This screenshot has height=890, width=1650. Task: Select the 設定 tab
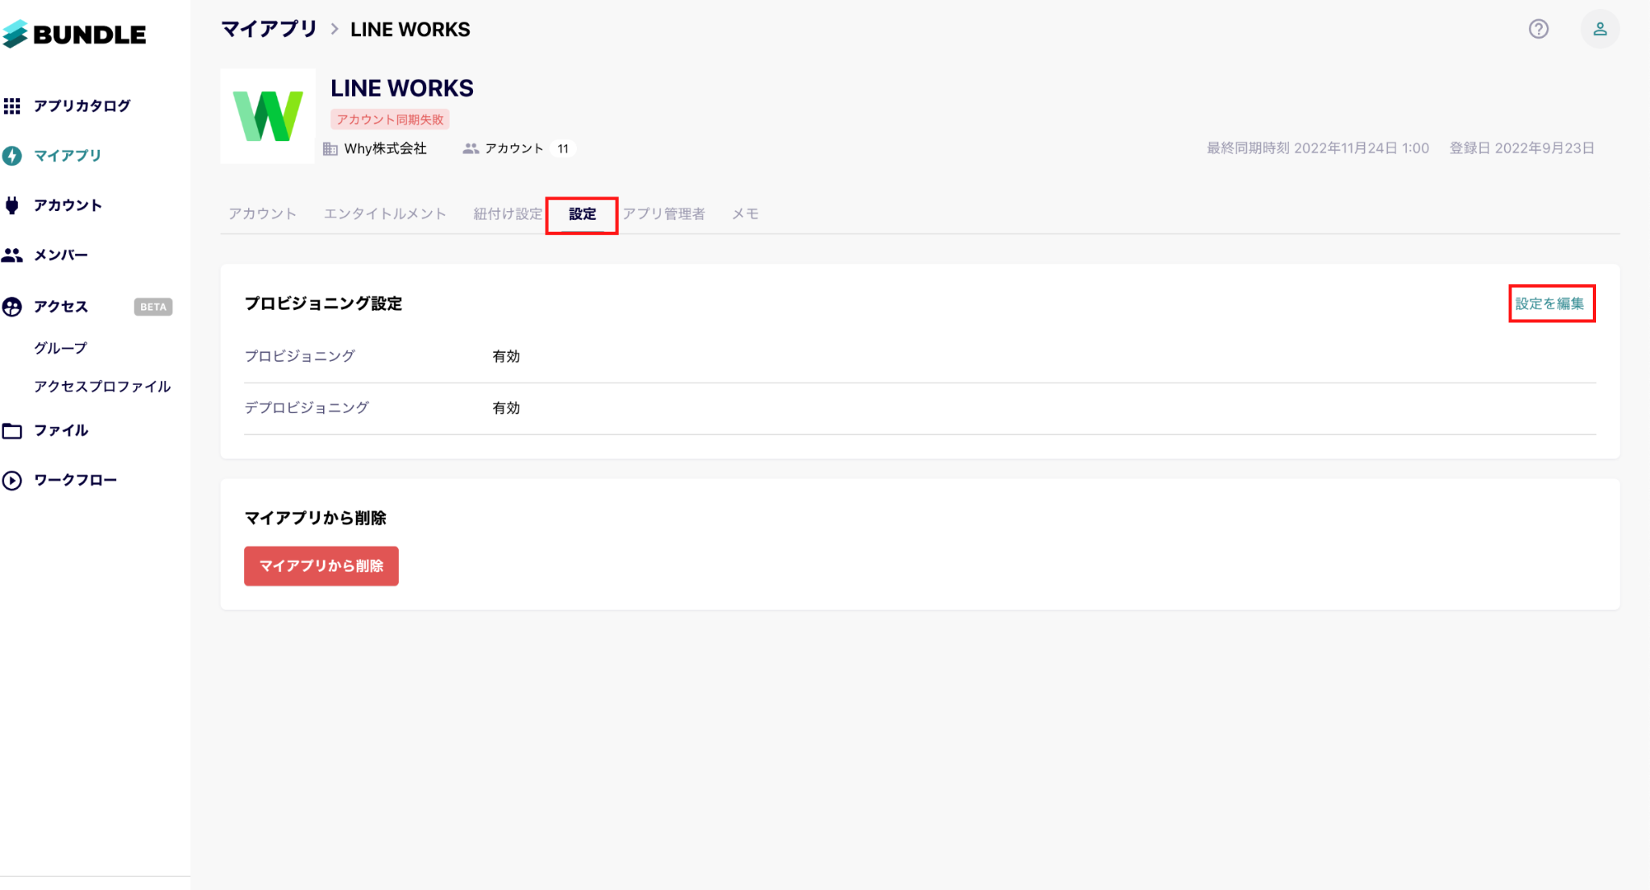pyautogui.click(x=582, y=214)
